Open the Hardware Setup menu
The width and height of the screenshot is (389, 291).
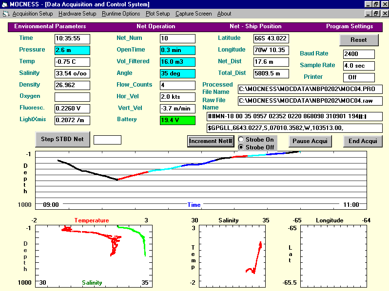click(x=77, y=14)
